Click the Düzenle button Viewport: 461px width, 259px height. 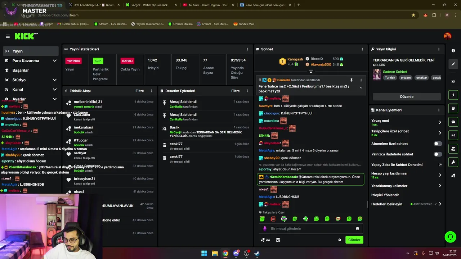pyautogui.click(x=407, y=97)
